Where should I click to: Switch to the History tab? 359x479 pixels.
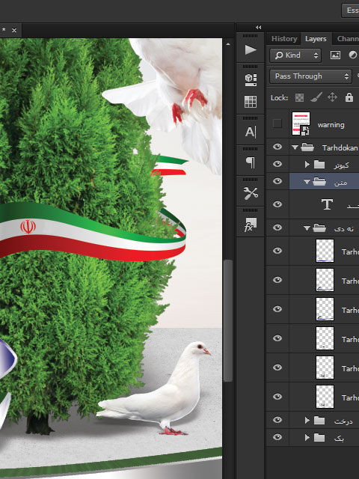[x=284, y=39]
